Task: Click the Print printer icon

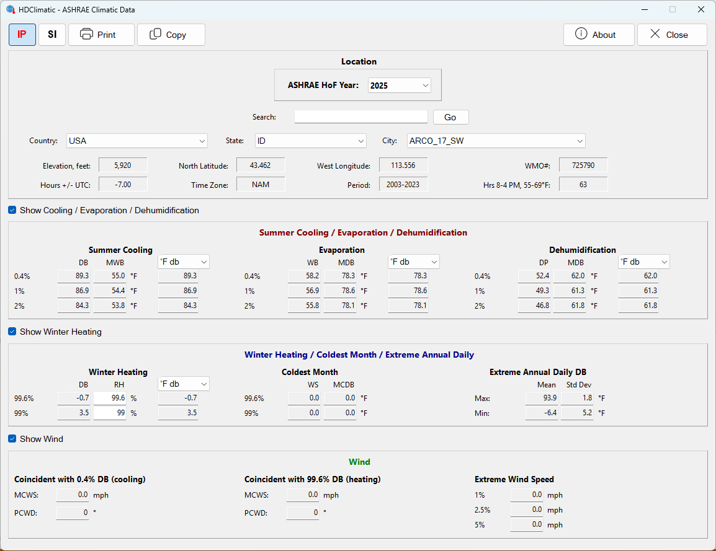Action: tap(86, 34)
